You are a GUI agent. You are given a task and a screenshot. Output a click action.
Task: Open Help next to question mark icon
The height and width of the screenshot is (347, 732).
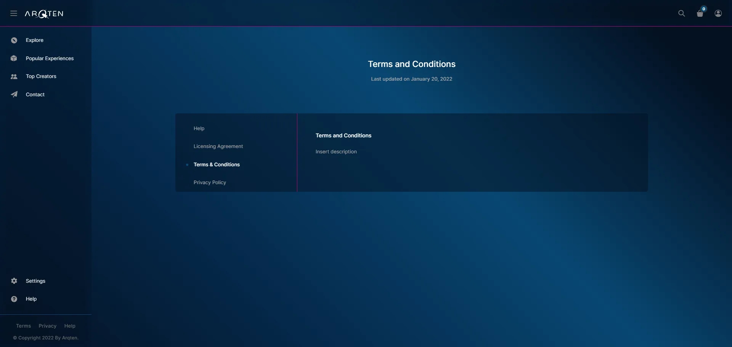(31, 299)
